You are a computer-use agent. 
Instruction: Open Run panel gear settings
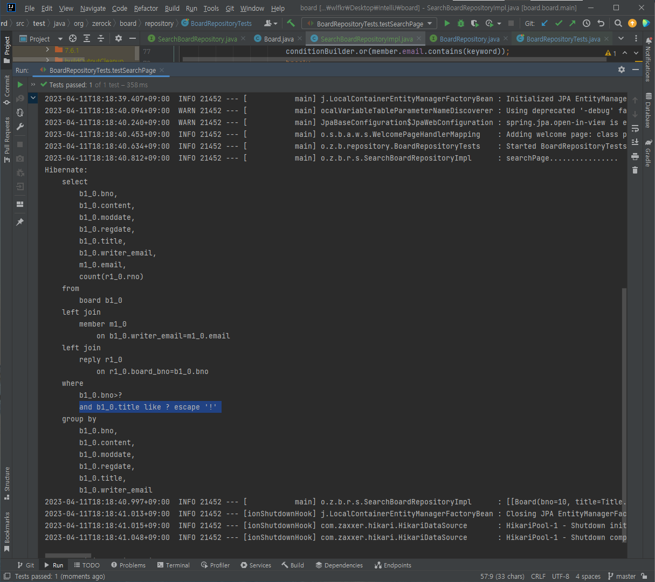(622, 70)
